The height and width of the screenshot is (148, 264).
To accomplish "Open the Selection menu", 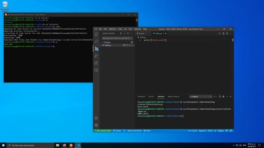I will (x=113, y=29).
